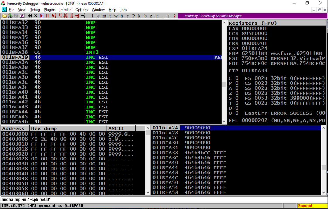Click the Registers (FPU) header bar
The width and height of the screenshot is (328, 209).
tap(277, 23)
